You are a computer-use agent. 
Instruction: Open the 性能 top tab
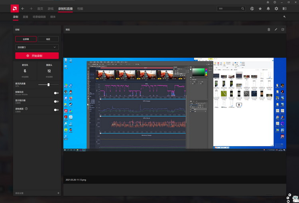point(80,8)
